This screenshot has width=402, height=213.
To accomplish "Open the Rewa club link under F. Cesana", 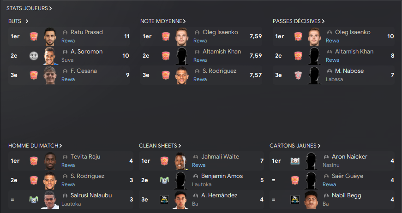I will coord(68,79).
